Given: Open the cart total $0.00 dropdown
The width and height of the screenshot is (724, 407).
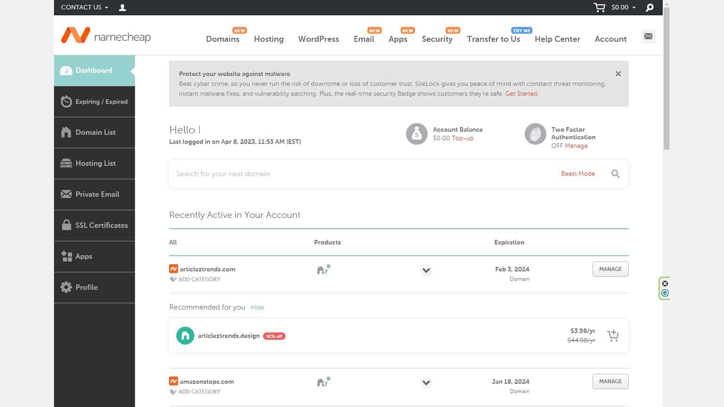Looking at the screenshot, I should click(x=624, y=8).
